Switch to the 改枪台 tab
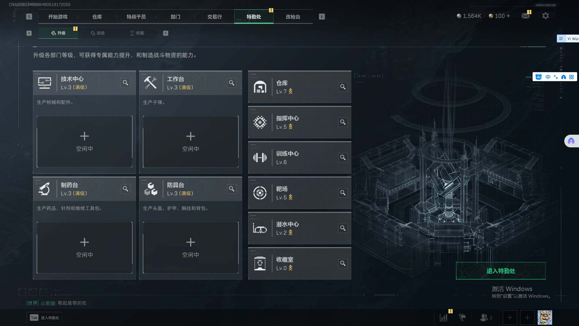This screenshot has width=579, height=326. [x=293, y=17]
